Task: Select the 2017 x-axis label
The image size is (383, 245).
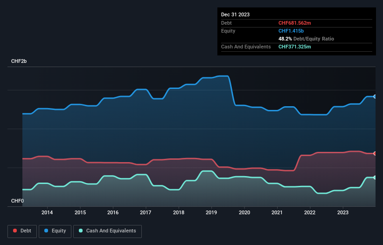Action: [x=146, y=213]
